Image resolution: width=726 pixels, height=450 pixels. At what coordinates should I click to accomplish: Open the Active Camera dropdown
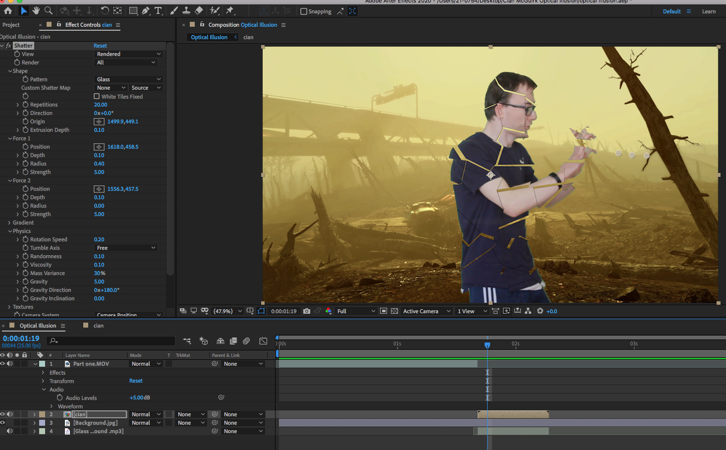point(427,311)
